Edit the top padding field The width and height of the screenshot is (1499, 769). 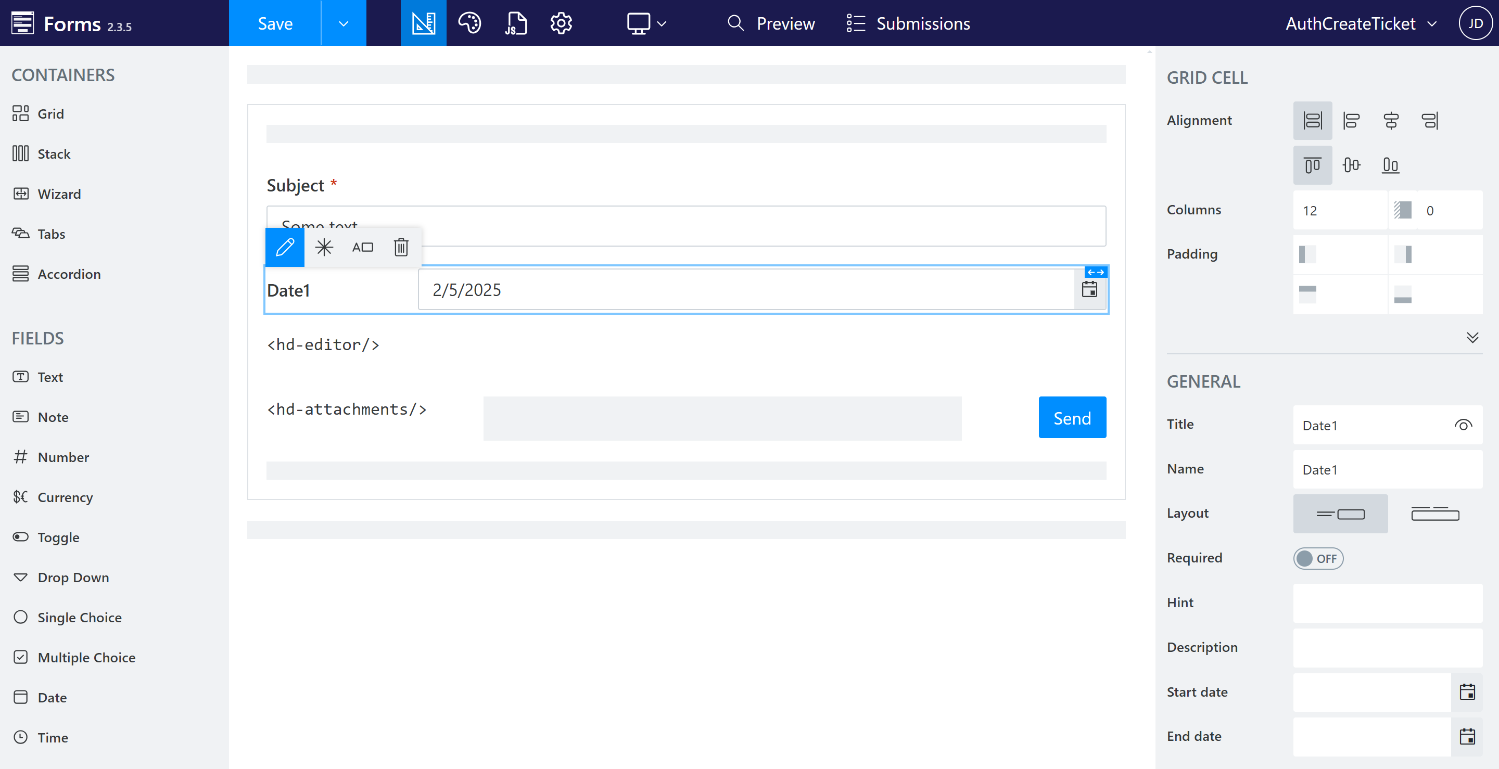pyautogui.click(x=1340, y=294)
